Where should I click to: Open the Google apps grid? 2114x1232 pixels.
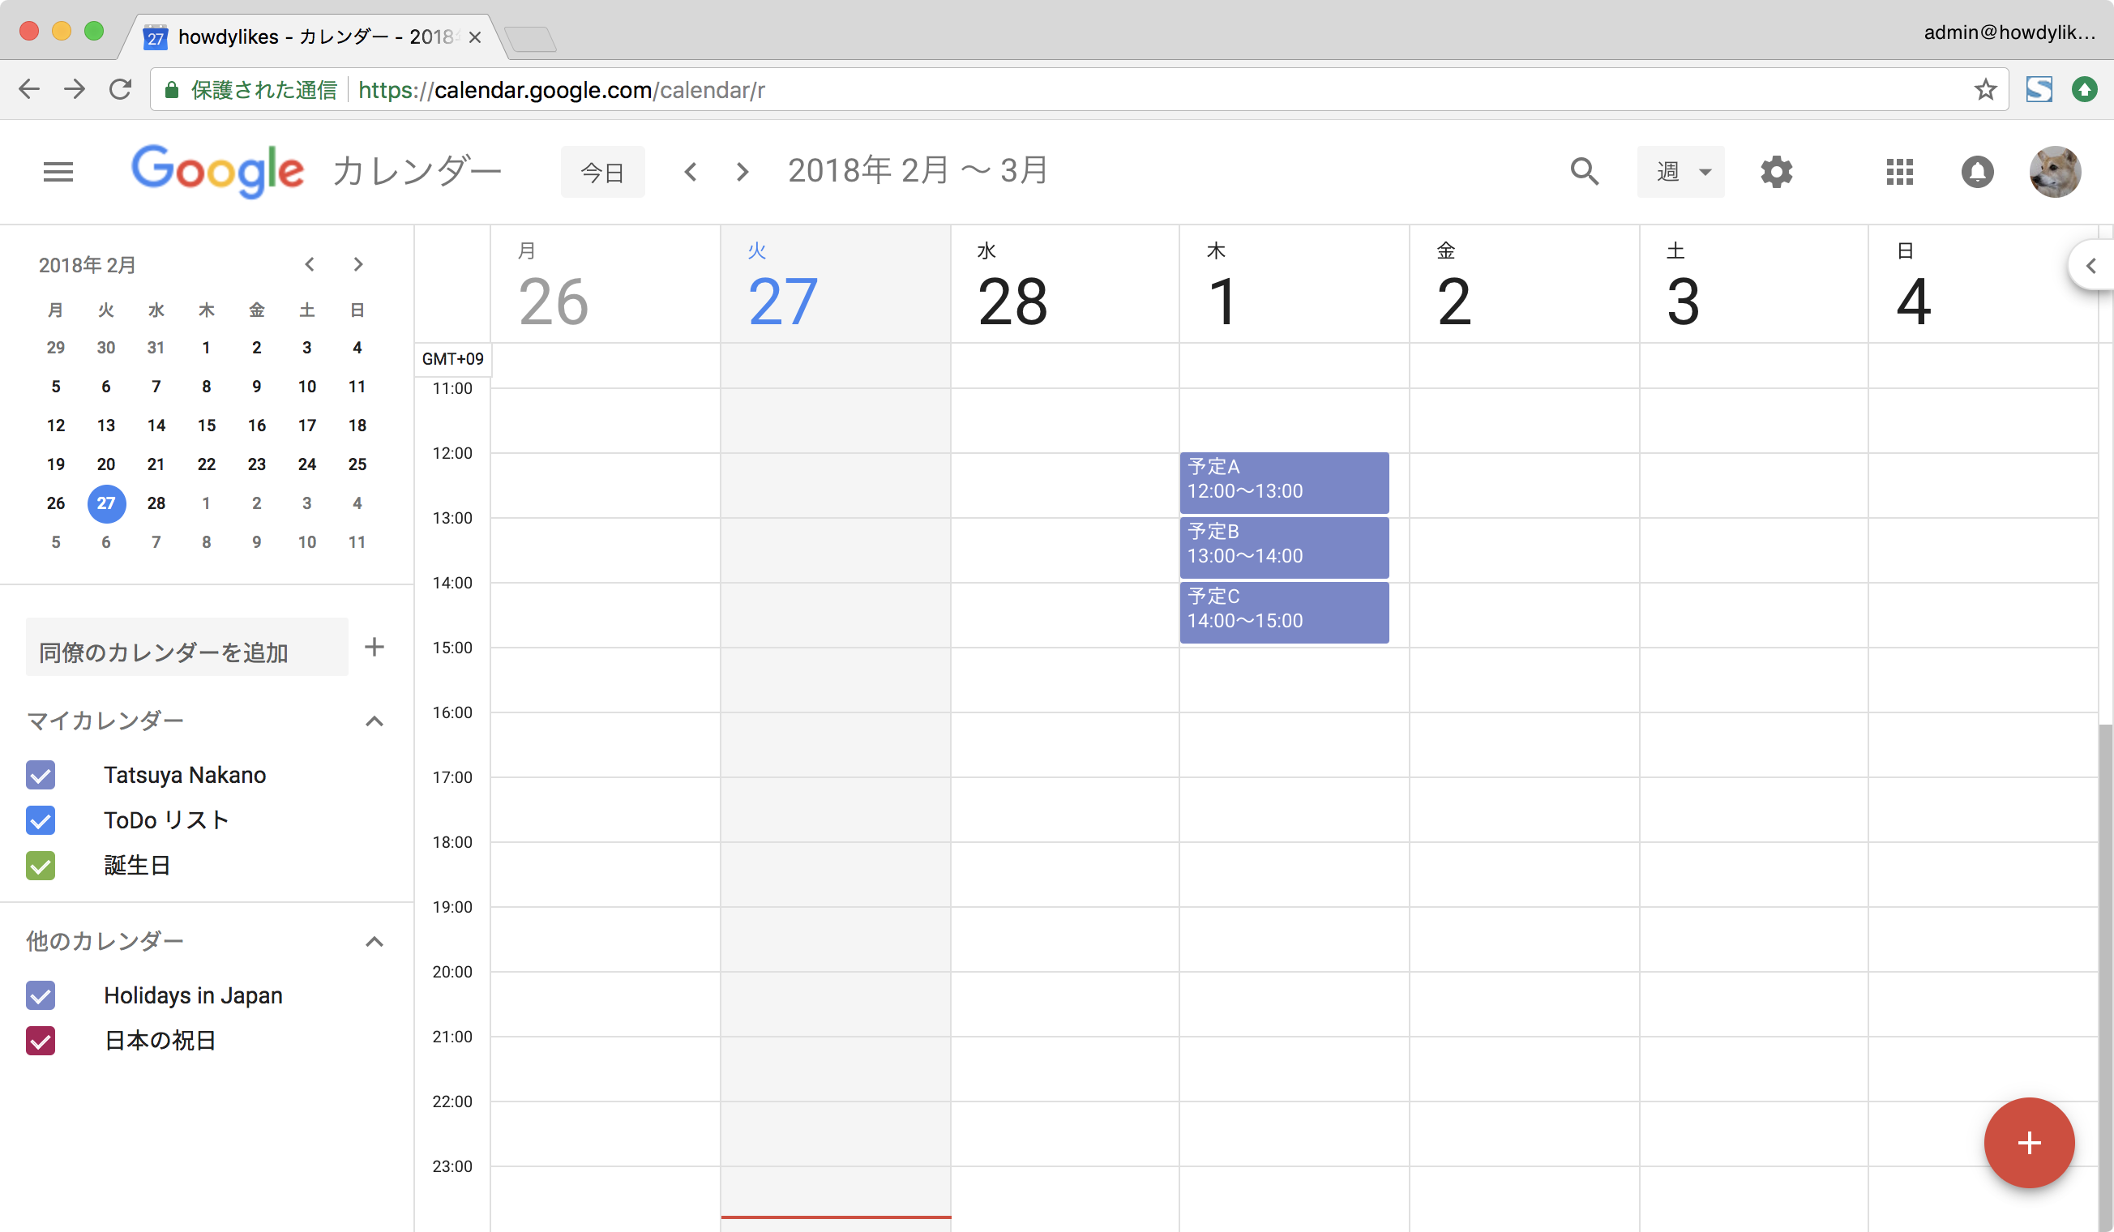pyautogui.click(x=1899, y=172)
